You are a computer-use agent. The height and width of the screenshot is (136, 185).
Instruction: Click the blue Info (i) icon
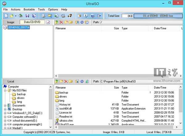[86, 16]
